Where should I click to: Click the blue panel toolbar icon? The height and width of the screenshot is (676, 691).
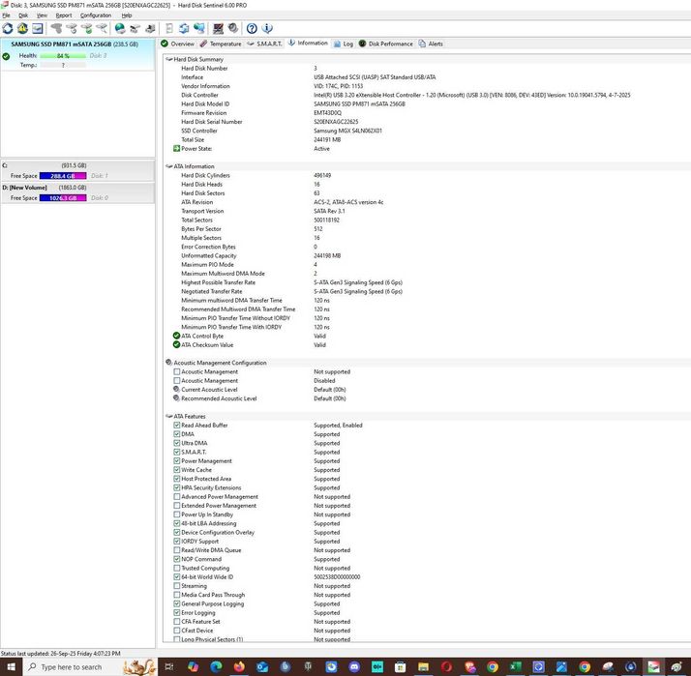(38, 29)
